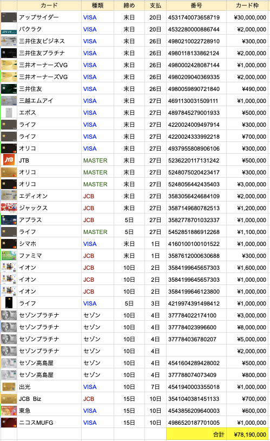
Task: Click the empty number cell beside ¥2,000,000 セゾンプラチナ
Action: [196, 351]
